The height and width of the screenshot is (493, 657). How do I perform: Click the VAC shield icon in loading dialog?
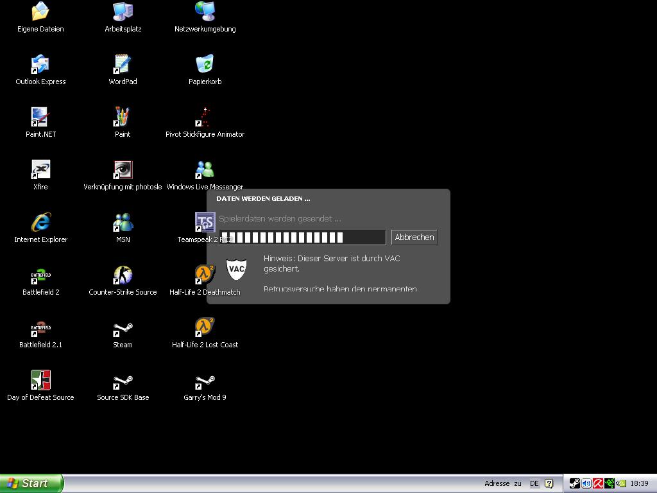[236, 269]
